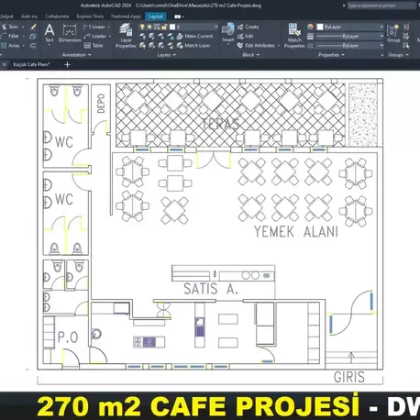Select the Layout ribbon tab
Screen dimensions: 420x420
156,17
